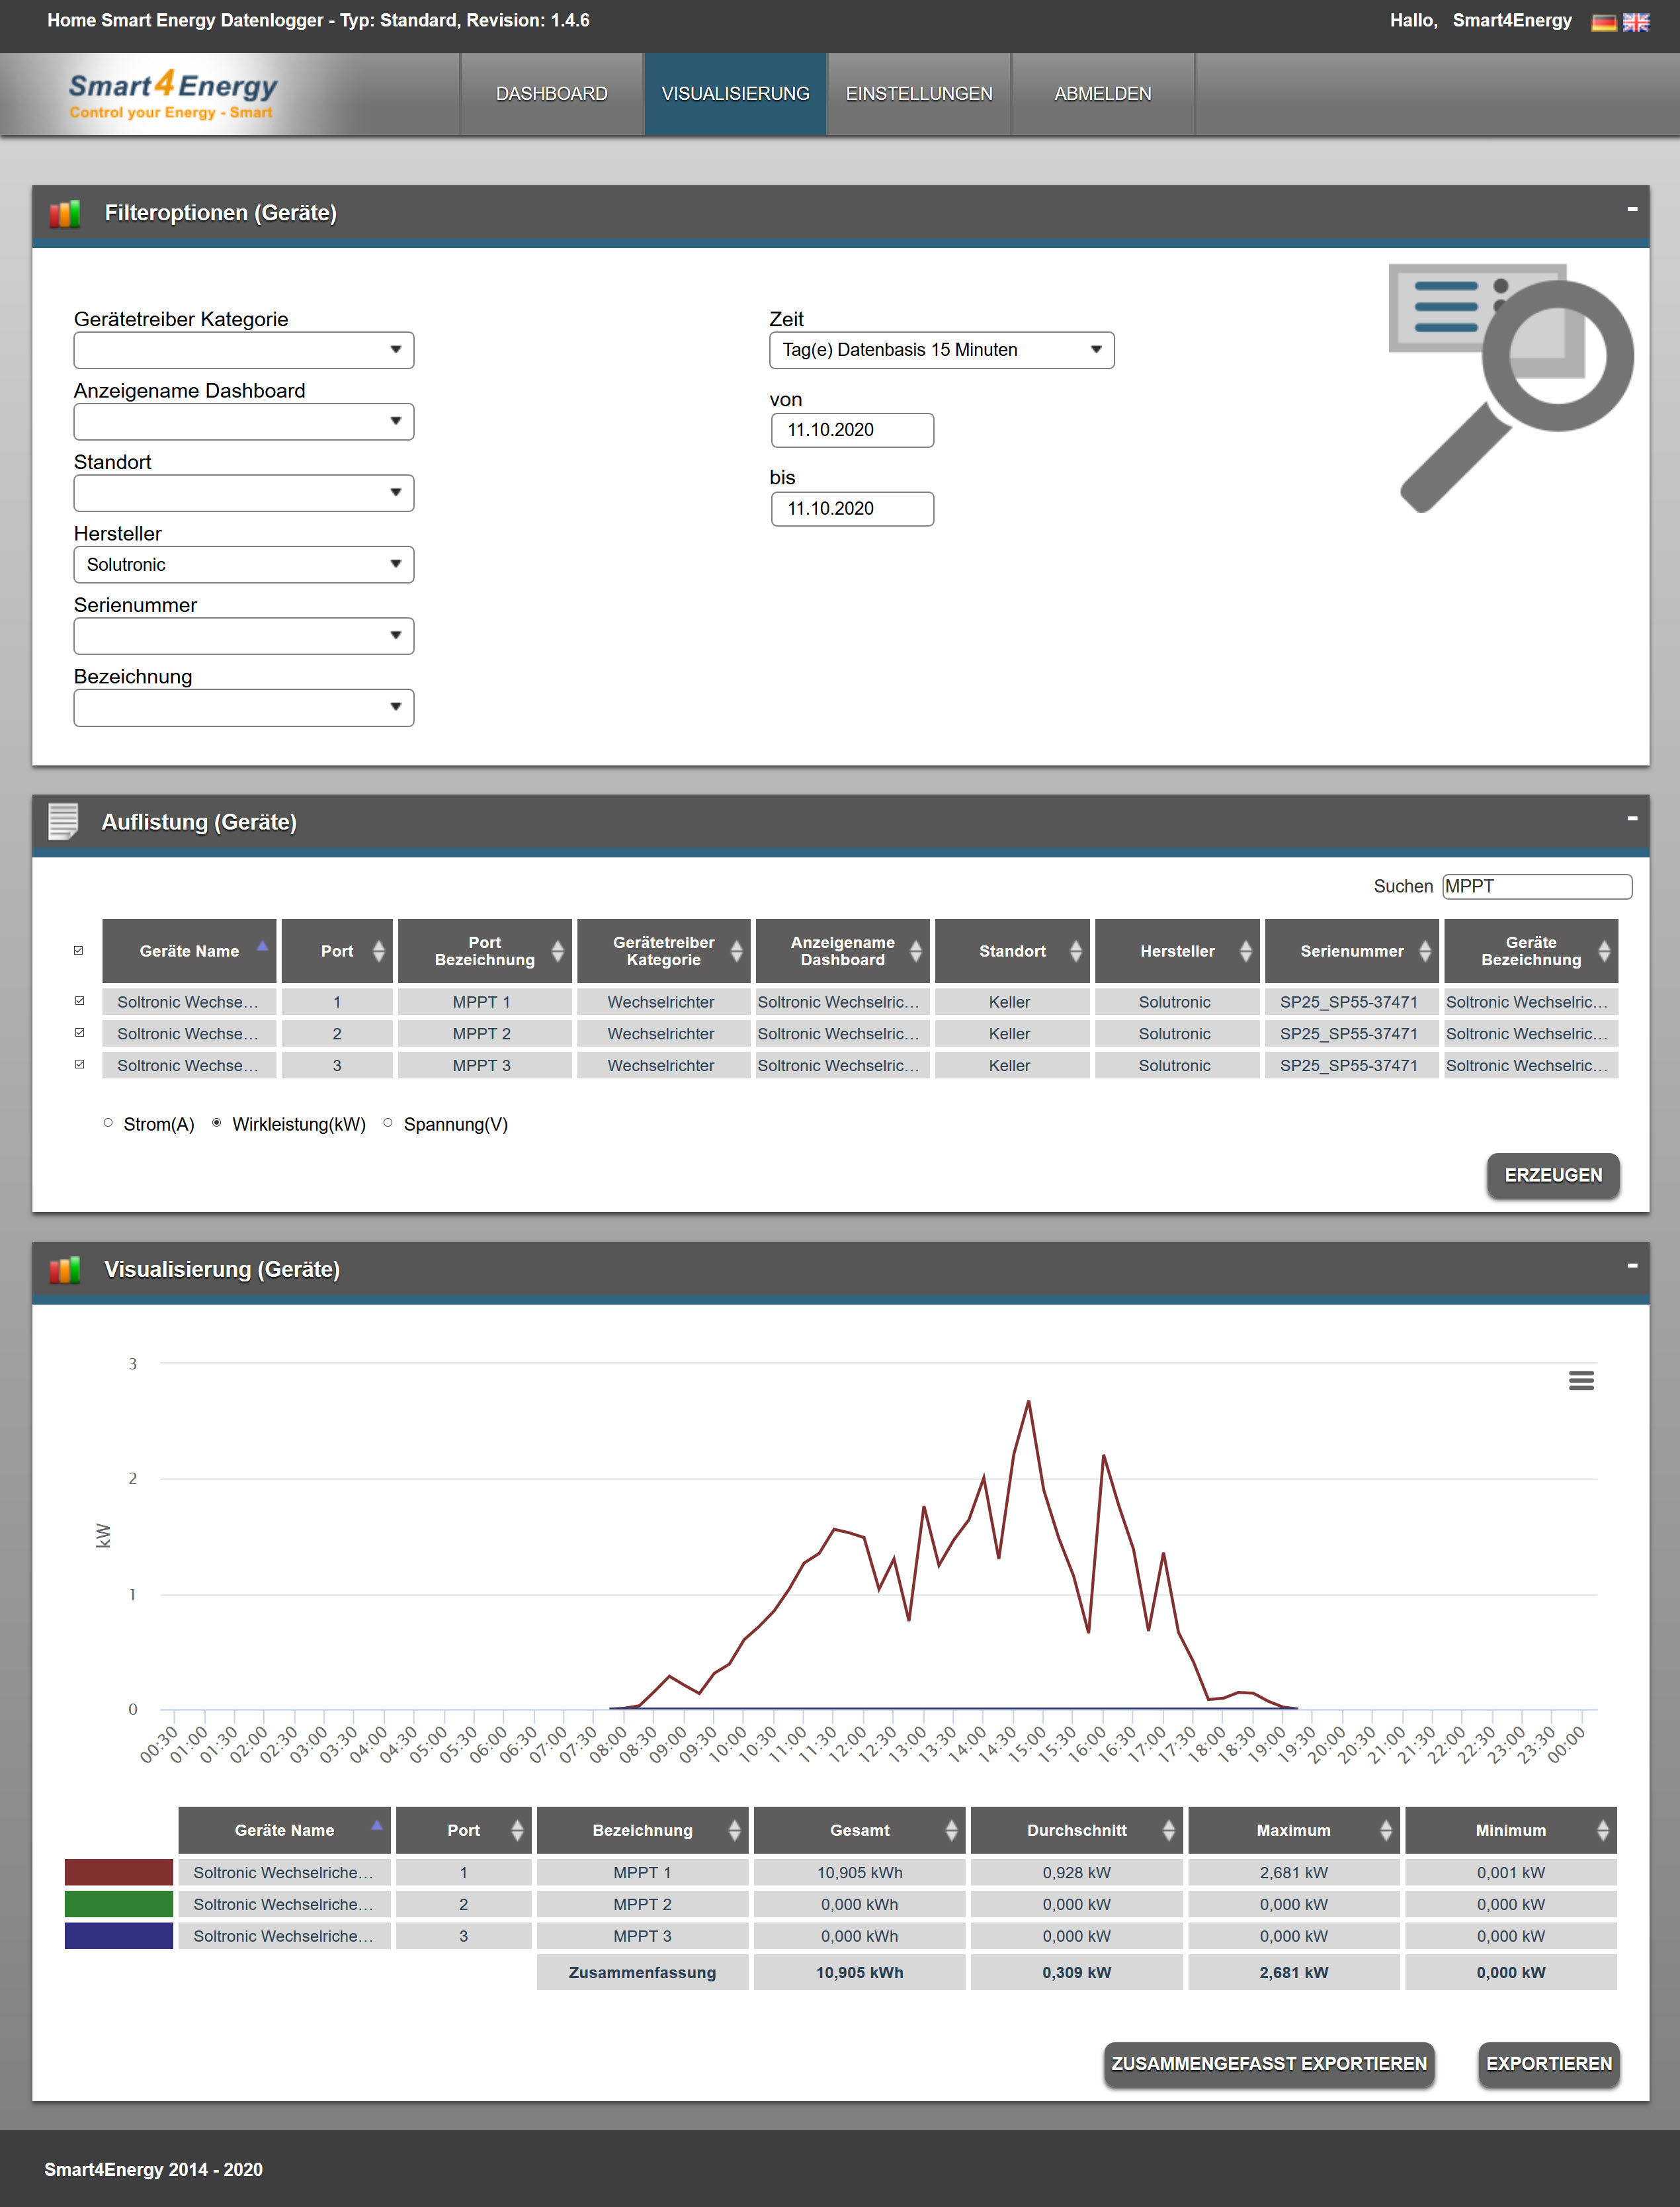
Task: Click the 10,905 kWh MPPT 1 Gesamt cell
Action: [x=859, y=1872]
